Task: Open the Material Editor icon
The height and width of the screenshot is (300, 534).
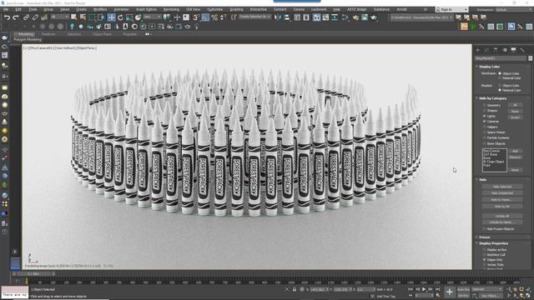Action: 345,17
